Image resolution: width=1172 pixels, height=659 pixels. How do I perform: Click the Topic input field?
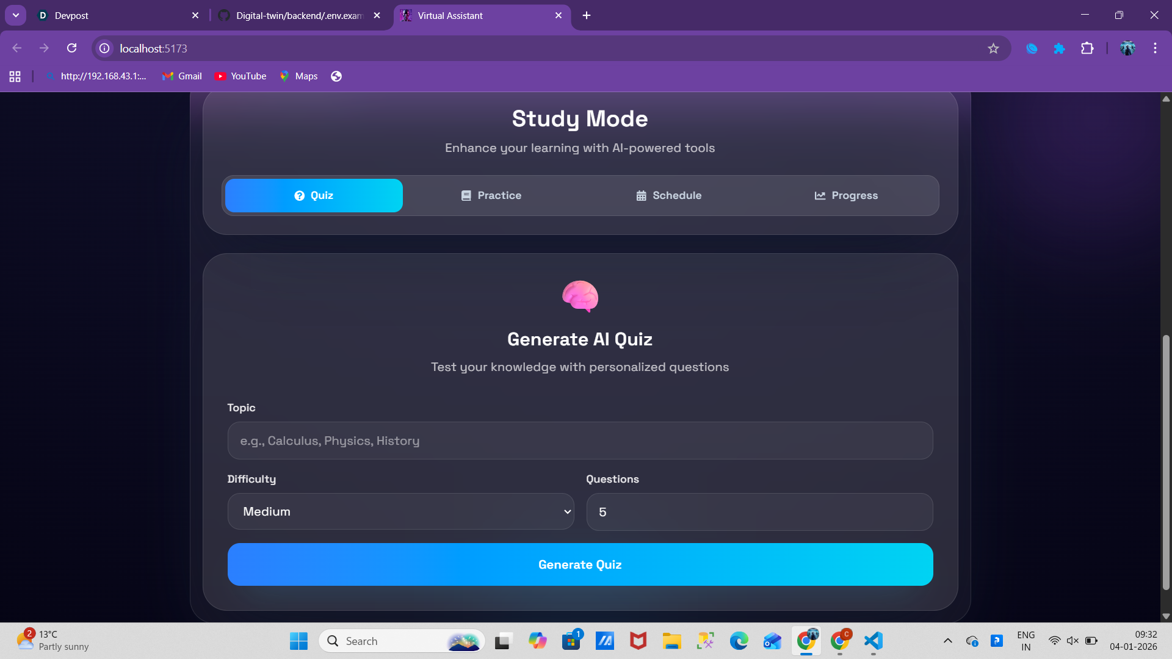[x=580, y=441]
